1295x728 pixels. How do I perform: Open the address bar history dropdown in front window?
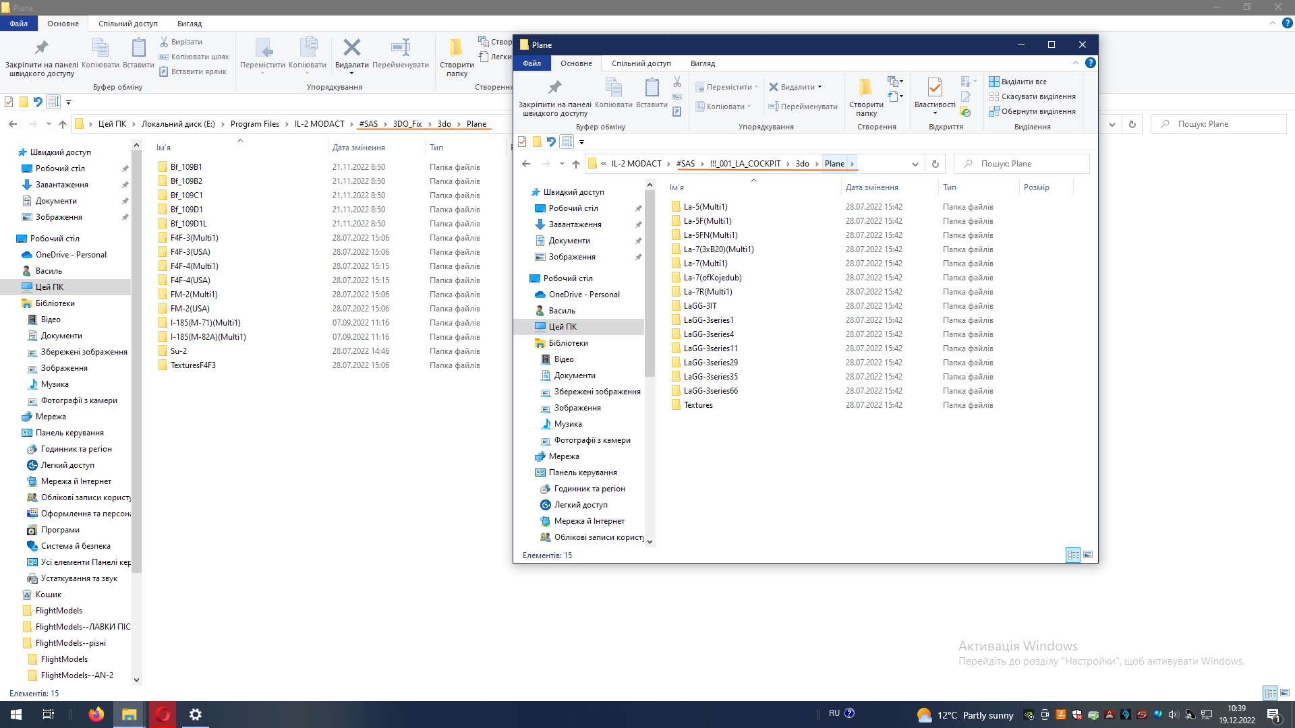915,164
